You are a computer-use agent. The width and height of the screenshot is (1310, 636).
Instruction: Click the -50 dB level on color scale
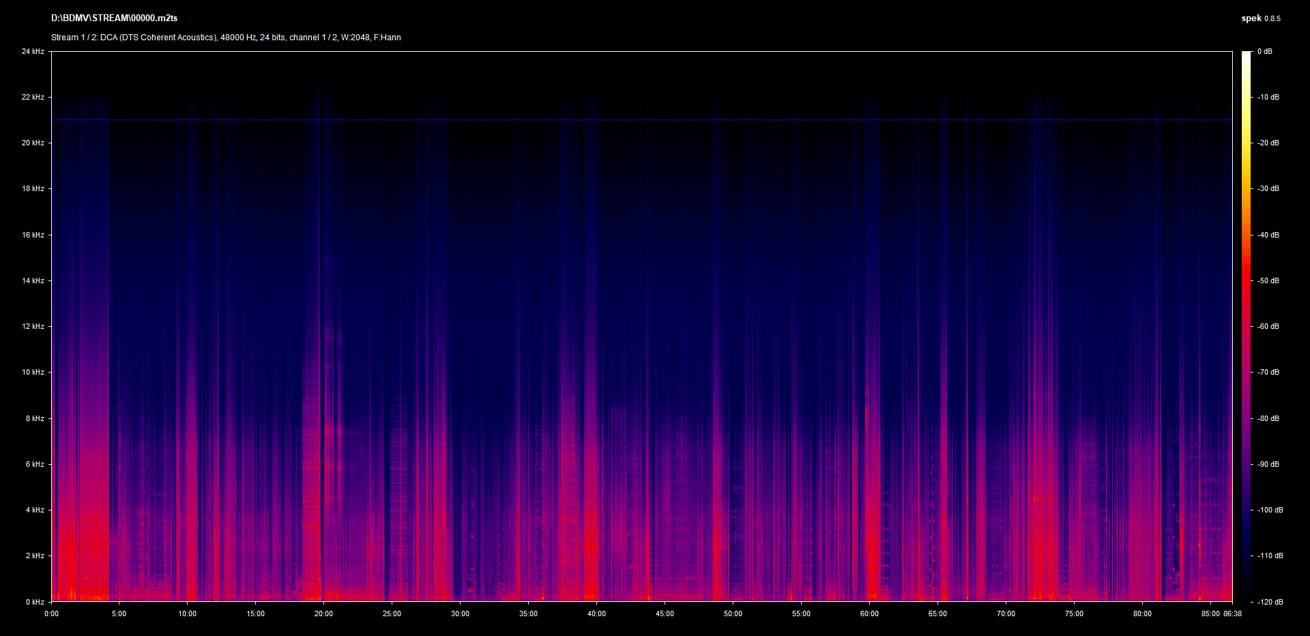click(1268, 280)
